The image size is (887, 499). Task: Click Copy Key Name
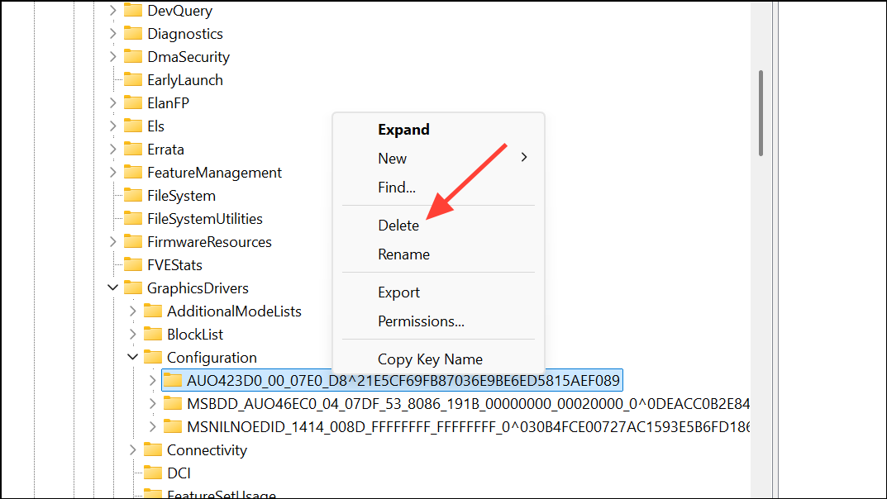coord(430,359)
